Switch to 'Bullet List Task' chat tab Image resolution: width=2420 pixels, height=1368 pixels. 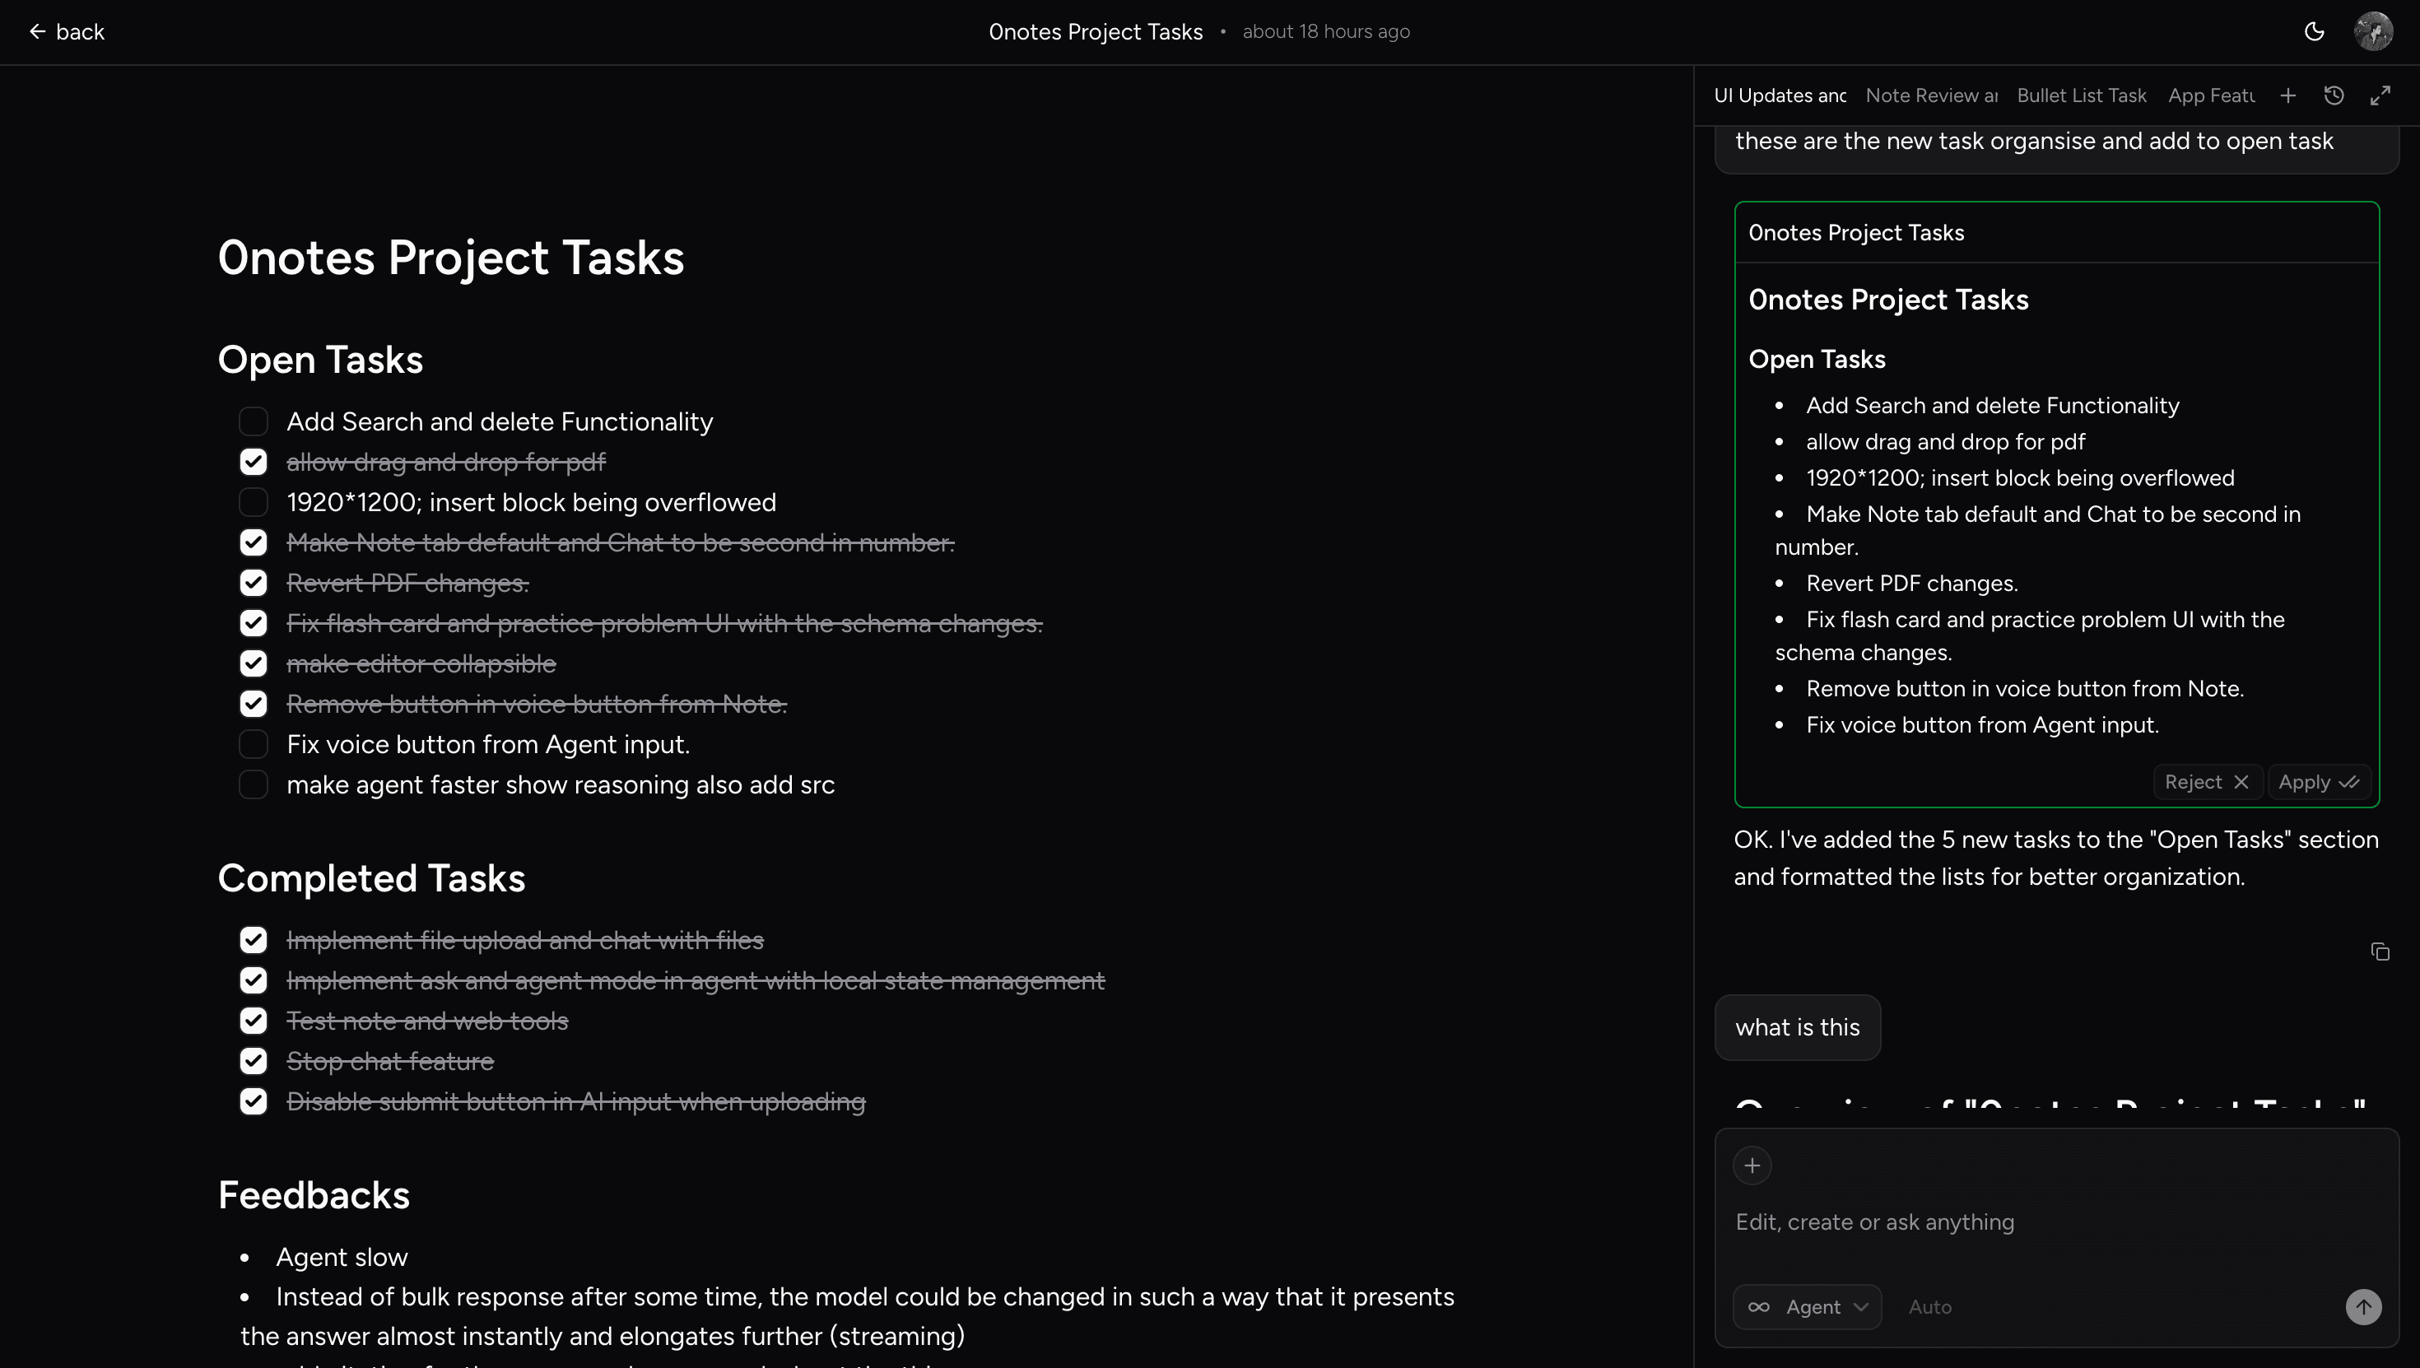(2081, 95)
